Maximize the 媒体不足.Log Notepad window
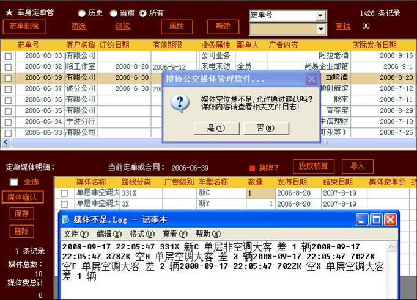The width and height of the screenshot is (417, 300). point(376,220)
